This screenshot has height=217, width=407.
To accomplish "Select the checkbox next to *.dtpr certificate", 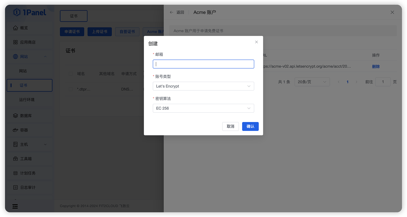I will pos(70,89).
